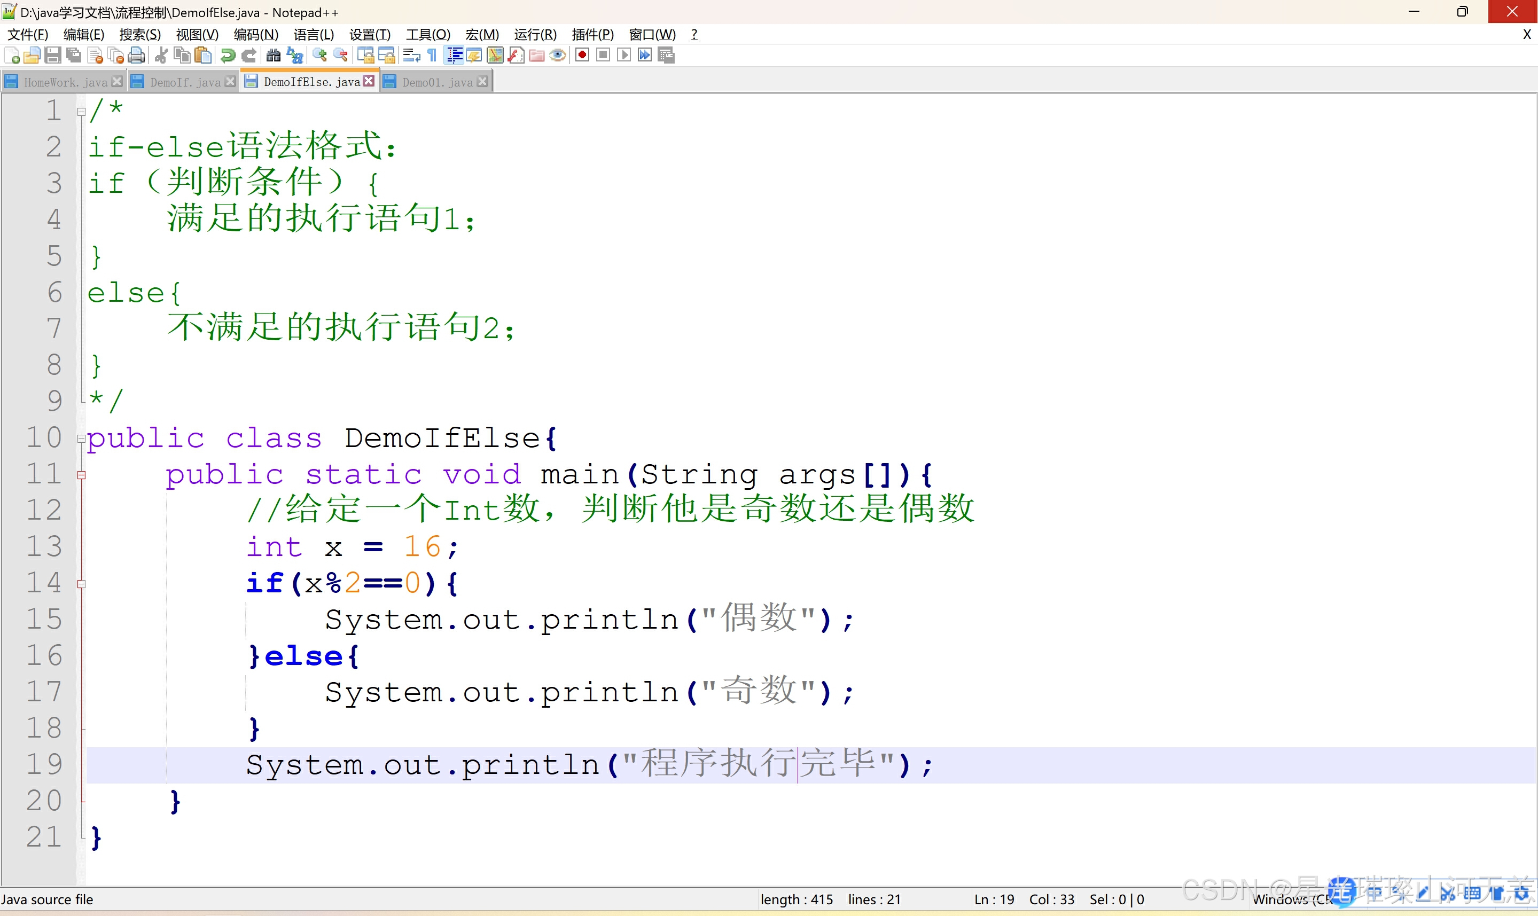
Task: Collapse the class fold marker at line 10
Action: (81, 439)
